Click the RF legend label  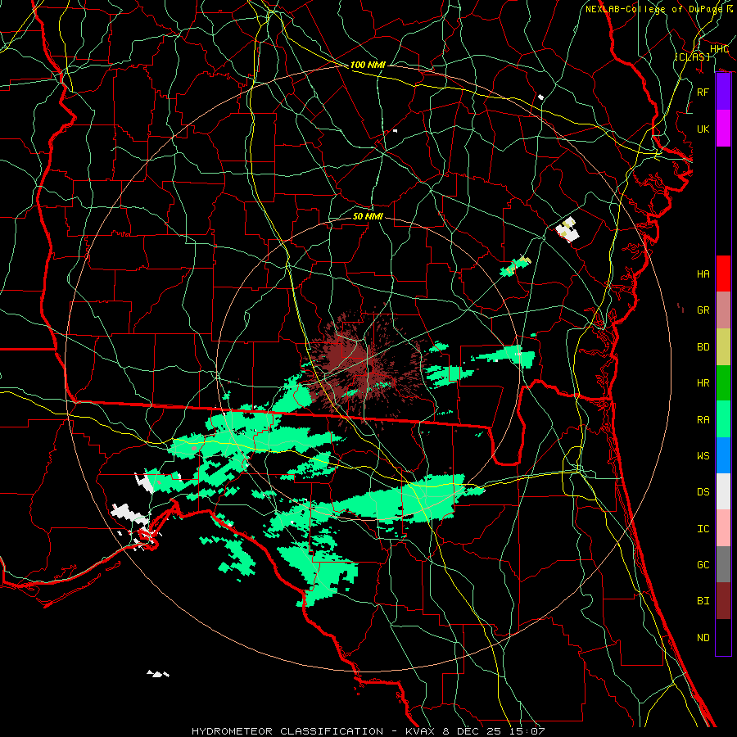[703, 92]
